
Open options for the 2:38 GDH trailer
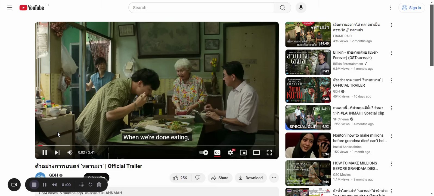click(391, 81)
